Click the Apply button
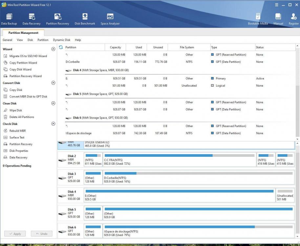Image resolution: width=300 pixels, height=246 pixels. 15,234
